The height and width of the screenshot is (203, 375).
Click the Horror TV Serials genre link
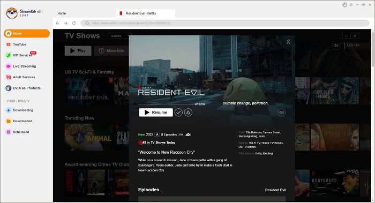point(272,143)
